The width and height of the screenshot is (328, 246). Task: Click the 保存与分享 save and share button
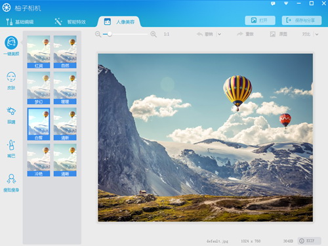tap(302, 20)
